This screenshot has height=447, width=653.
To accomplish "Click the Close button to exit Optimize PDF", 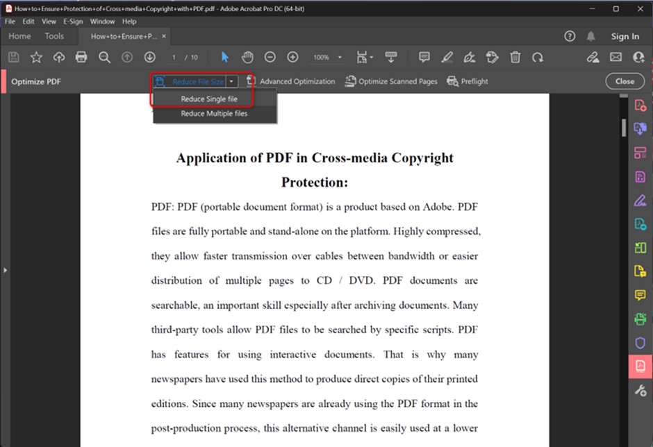I will [x=624, y=81].
